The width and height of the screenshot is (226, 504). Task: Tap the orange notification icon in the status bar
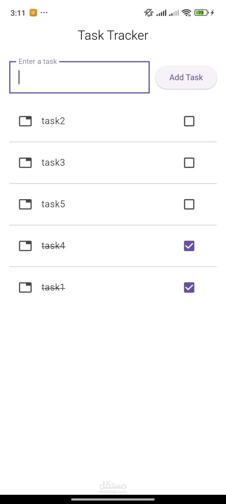point(33,13)
